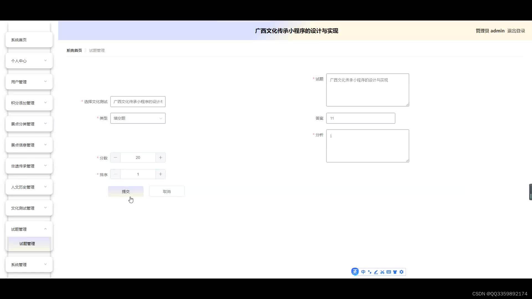
Task: Open the 类型 dropdown showing 填空题
Action: (x=138, y=118)
